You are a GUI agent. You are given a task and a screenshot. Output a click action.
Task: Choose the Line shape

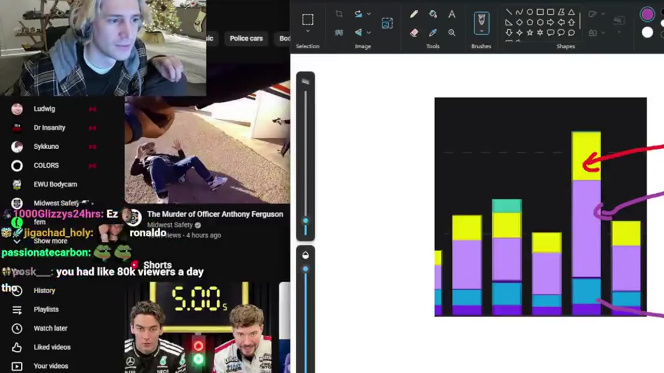[x=509, y=12]
